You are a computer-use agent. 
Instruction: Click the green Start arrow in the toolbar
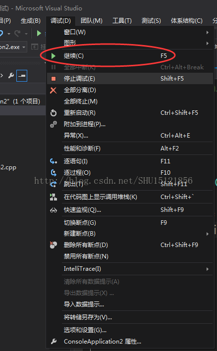coord(39,33)
